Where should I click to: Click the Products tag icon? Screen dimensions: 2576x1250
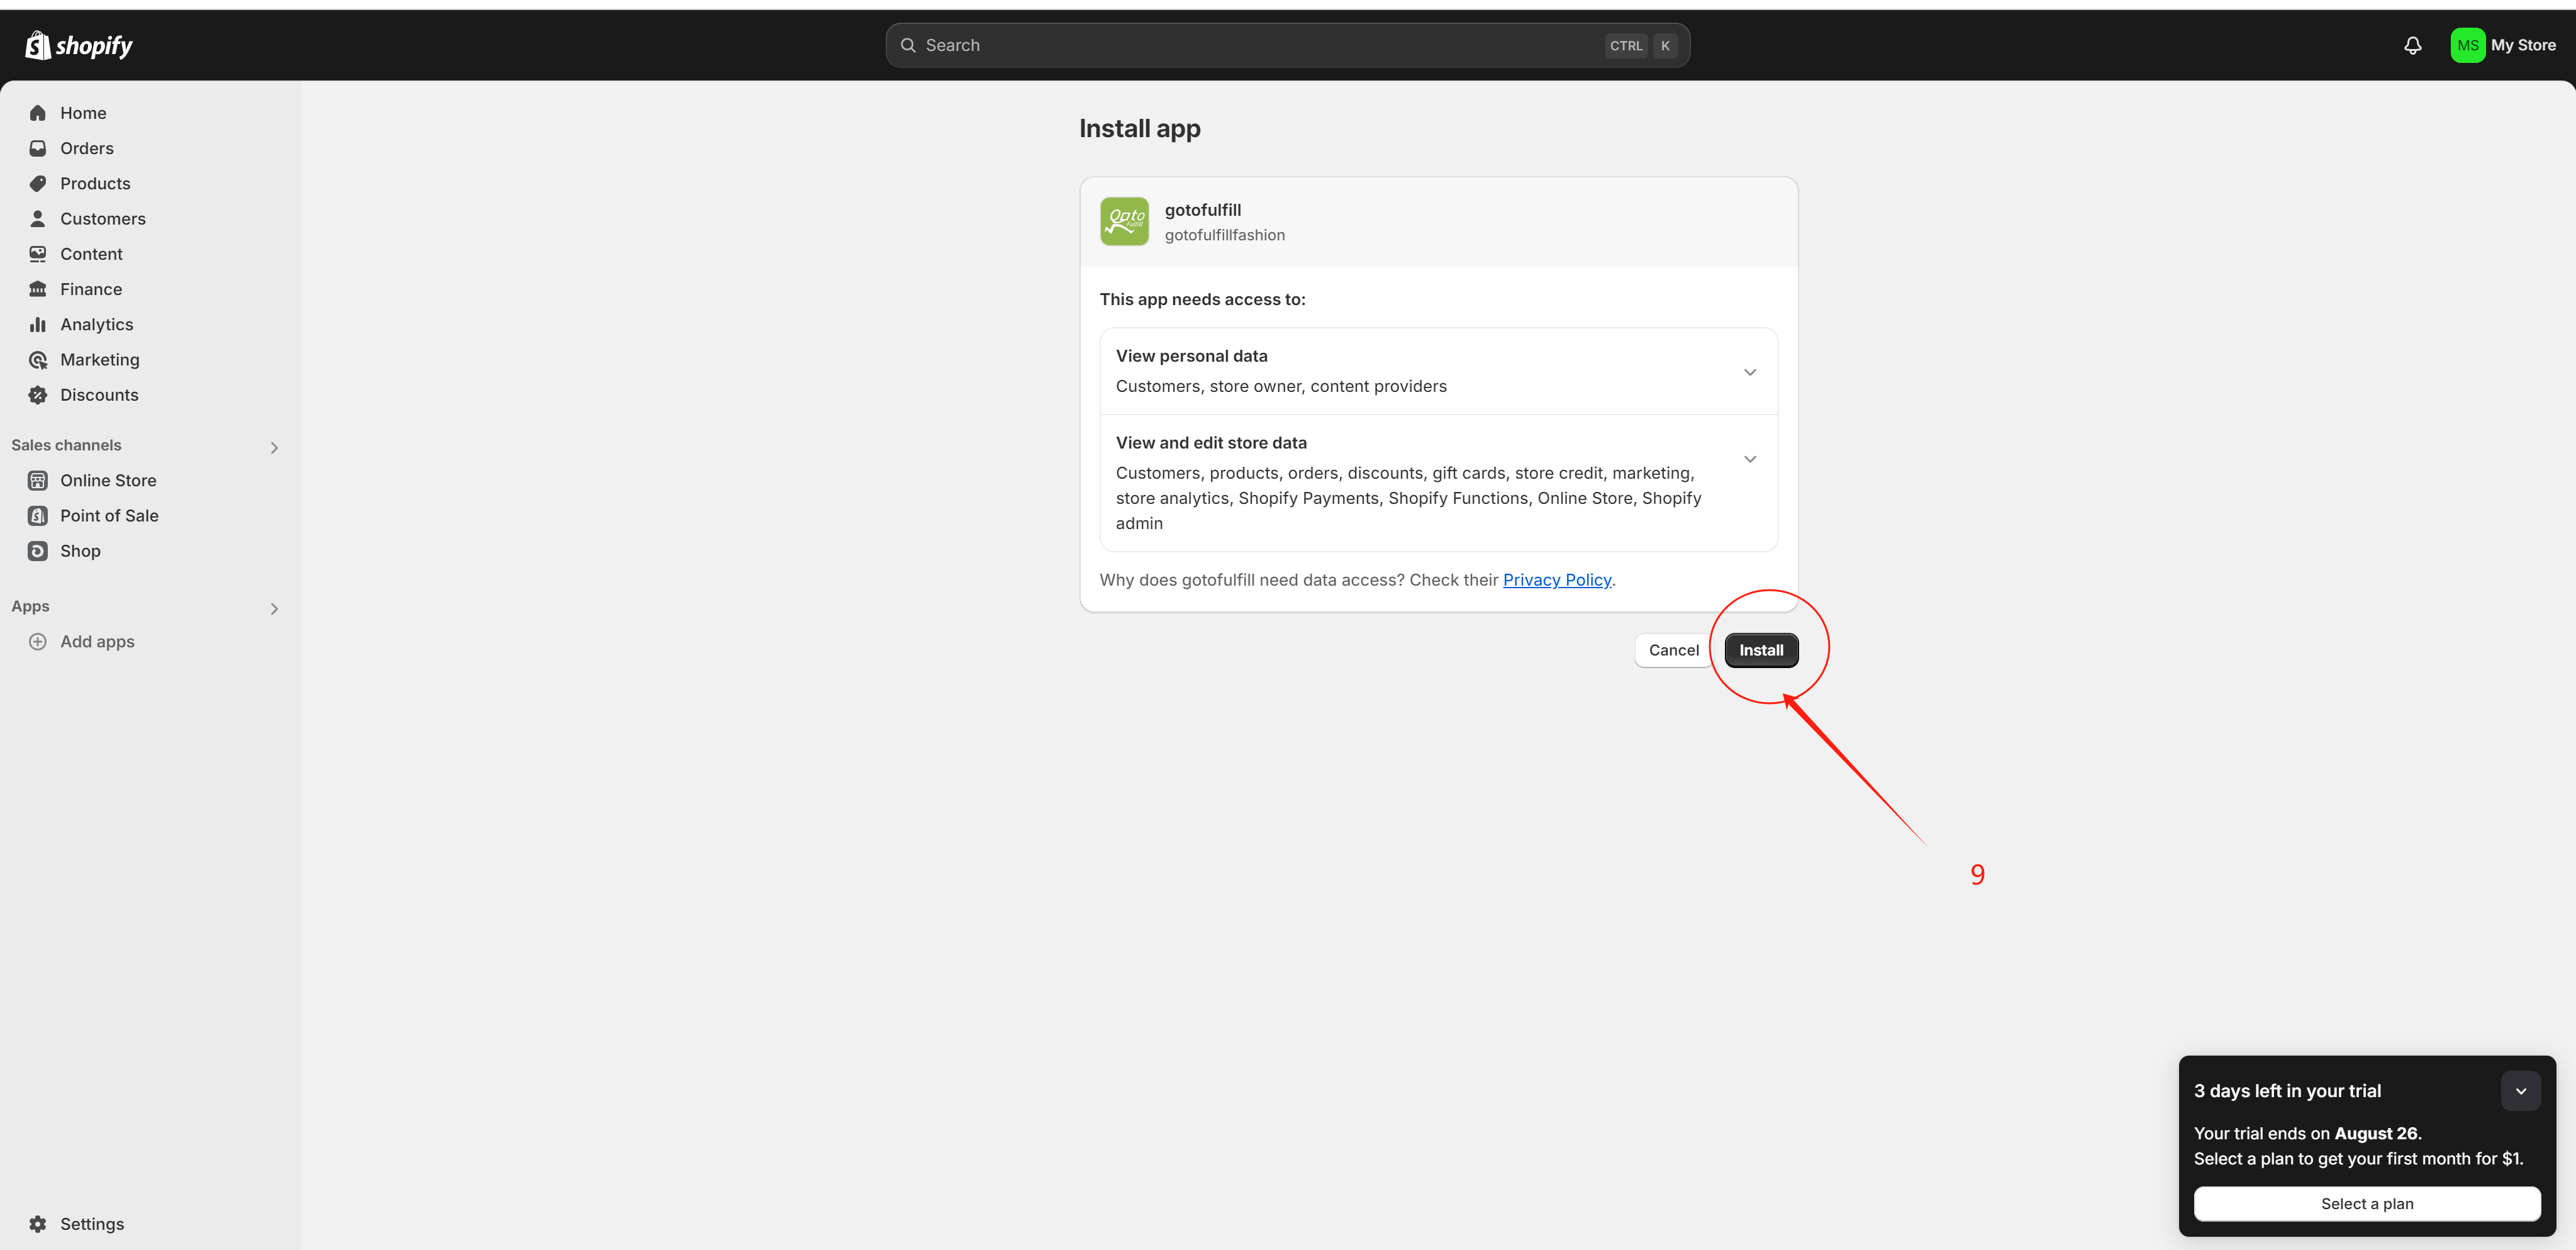pos(38,183)
